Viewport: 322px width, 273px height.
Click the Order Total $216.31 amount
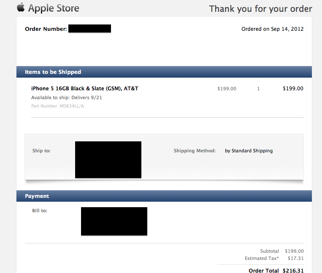click(293, 270)
